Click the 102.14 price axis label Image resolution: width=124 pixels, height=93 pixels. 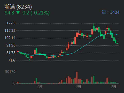tap(10, 38)
